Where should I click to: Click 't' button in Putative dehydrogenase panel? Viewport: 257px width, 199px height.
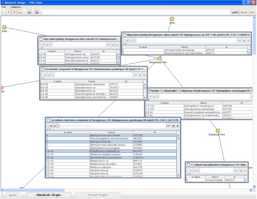157,96
